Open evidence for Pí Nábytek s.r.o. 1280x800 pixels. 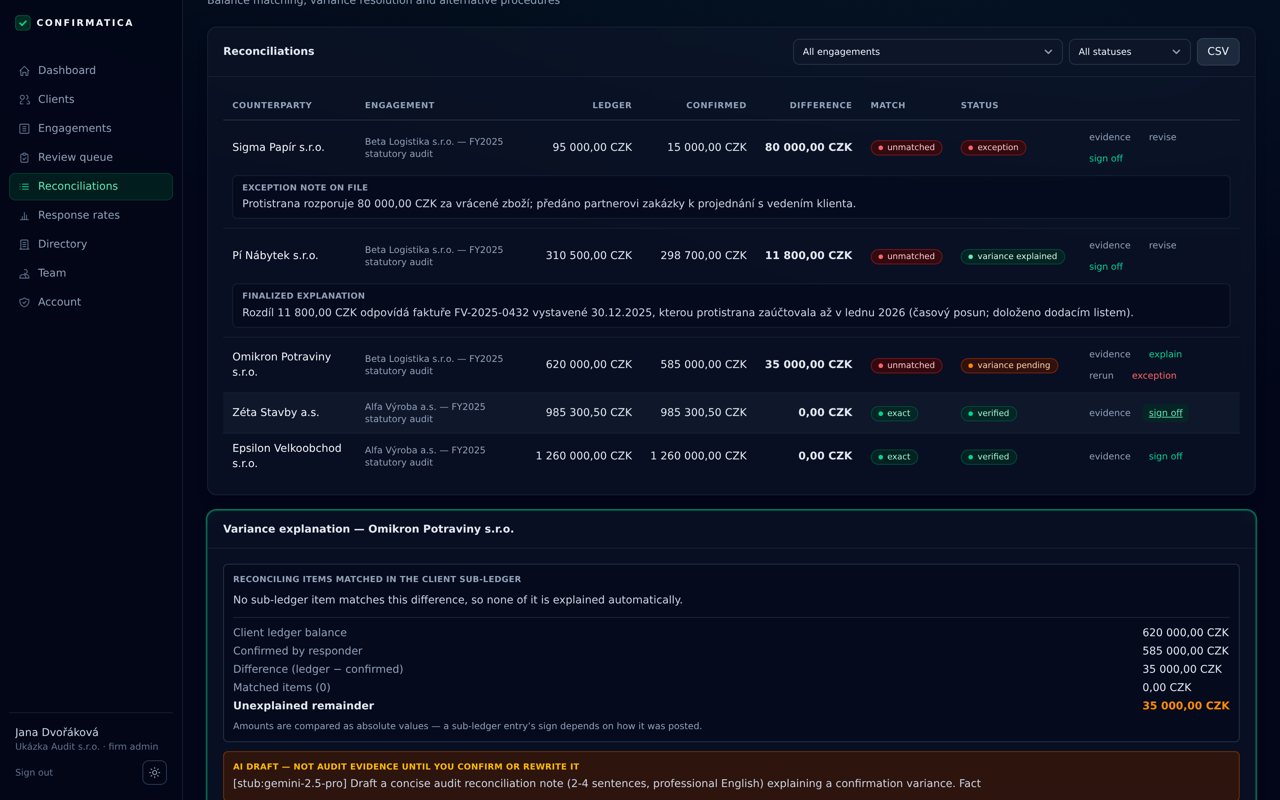1109,245
